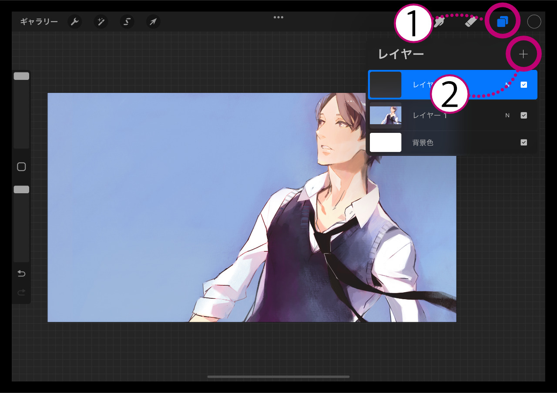557x393 pixels.
Task: Tap the white 背景色 thumbnail
Action: [386, 142]
